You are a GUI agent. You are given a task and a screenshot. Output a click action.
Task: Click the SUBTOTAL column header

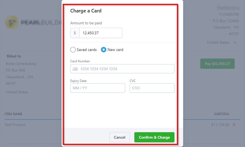coord(222,114)
